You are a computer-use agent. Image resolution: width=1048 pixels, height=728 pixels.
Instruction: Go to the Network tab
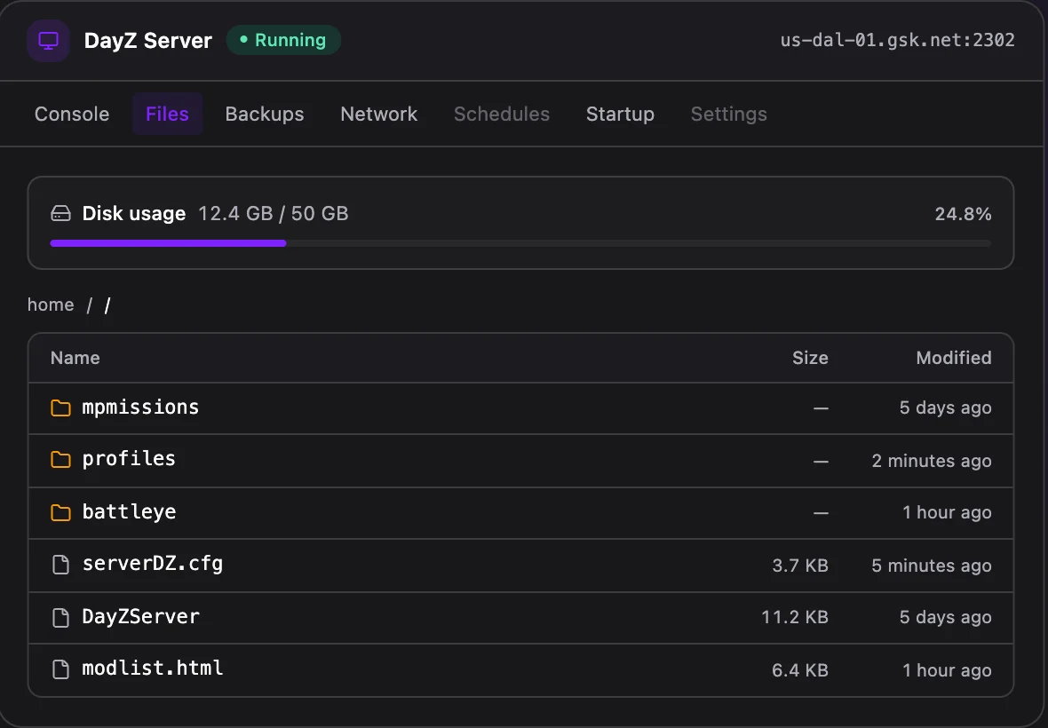[x=379, y=115]
